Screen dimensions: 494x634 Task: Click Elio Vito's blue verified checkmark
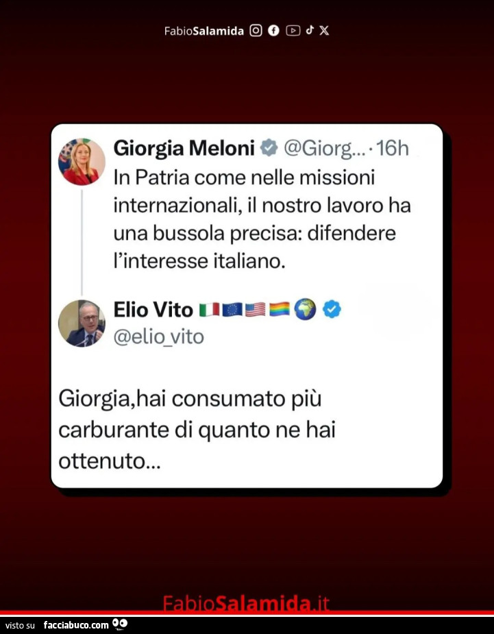[332, 309]
